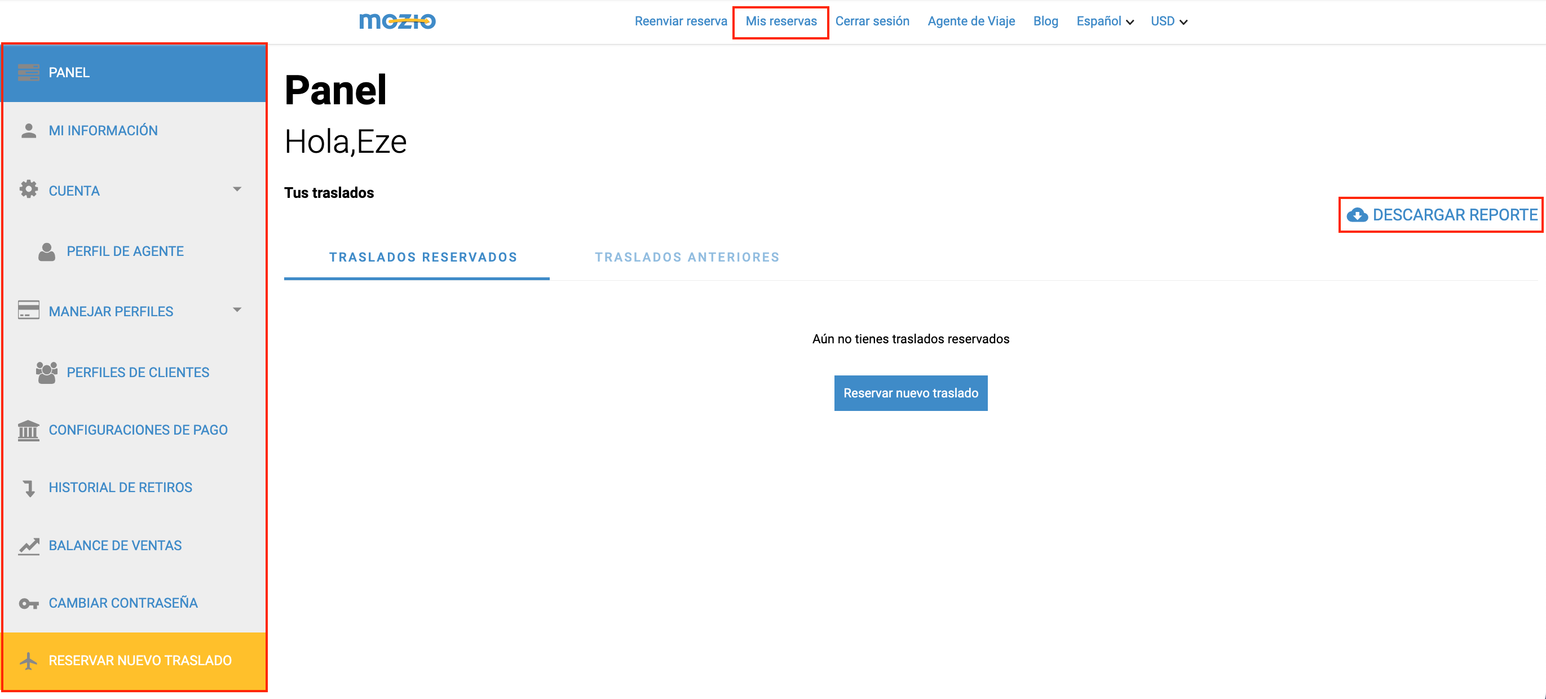Click the key icon for Cambiar Contraseña
This screenshot has width=1546, height=699.
(x=29, y=604)
